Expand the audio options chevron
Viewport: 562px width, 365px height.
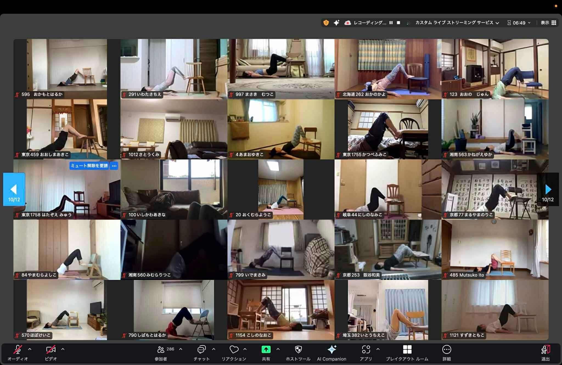pos(30,349)
